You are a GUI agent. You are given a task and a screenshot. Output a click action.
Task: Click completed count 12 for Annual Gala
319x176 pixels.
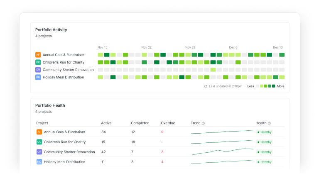pos(133,132)
